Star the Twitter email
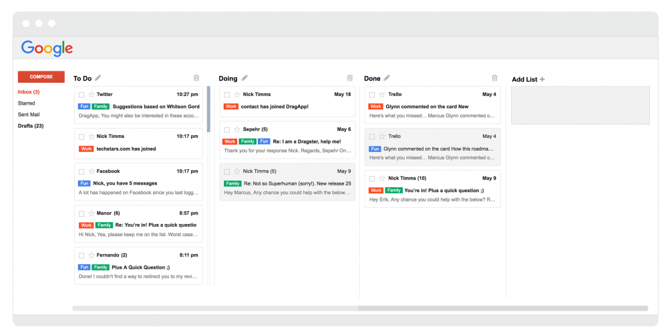668x336 pixels. 92,95
